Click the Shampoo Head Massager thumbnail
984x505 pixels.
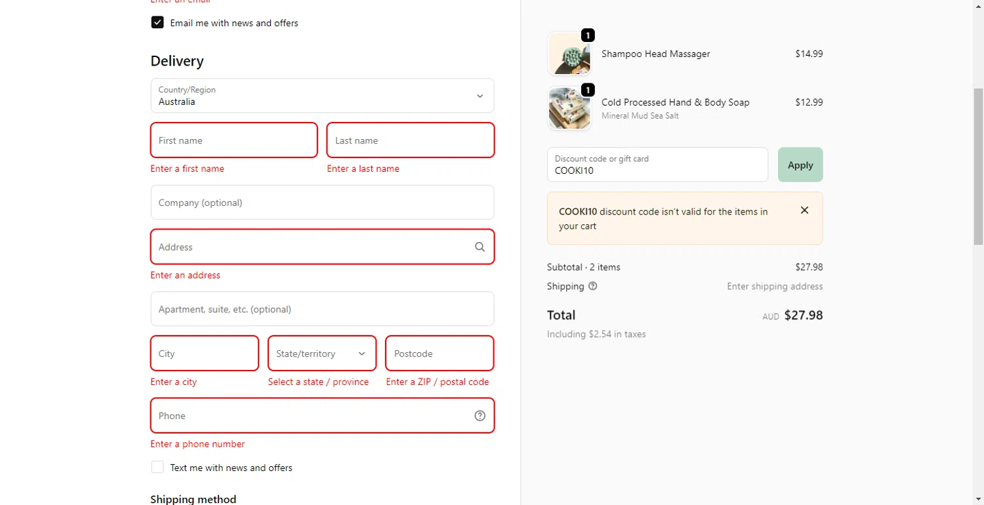coord(569,54)
